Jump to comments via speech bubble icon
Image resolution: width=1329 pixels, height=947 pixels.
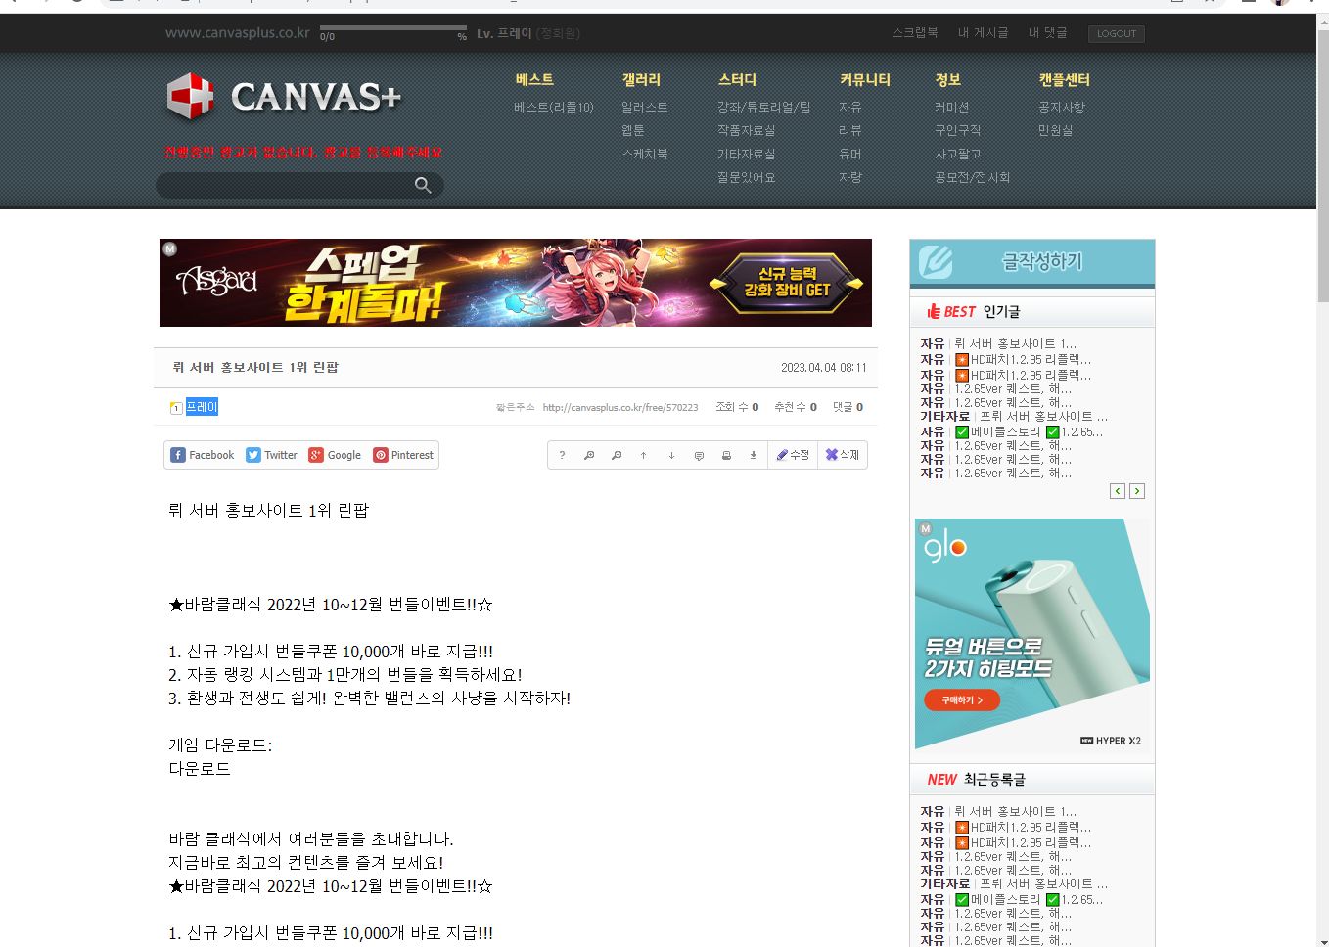699,455
